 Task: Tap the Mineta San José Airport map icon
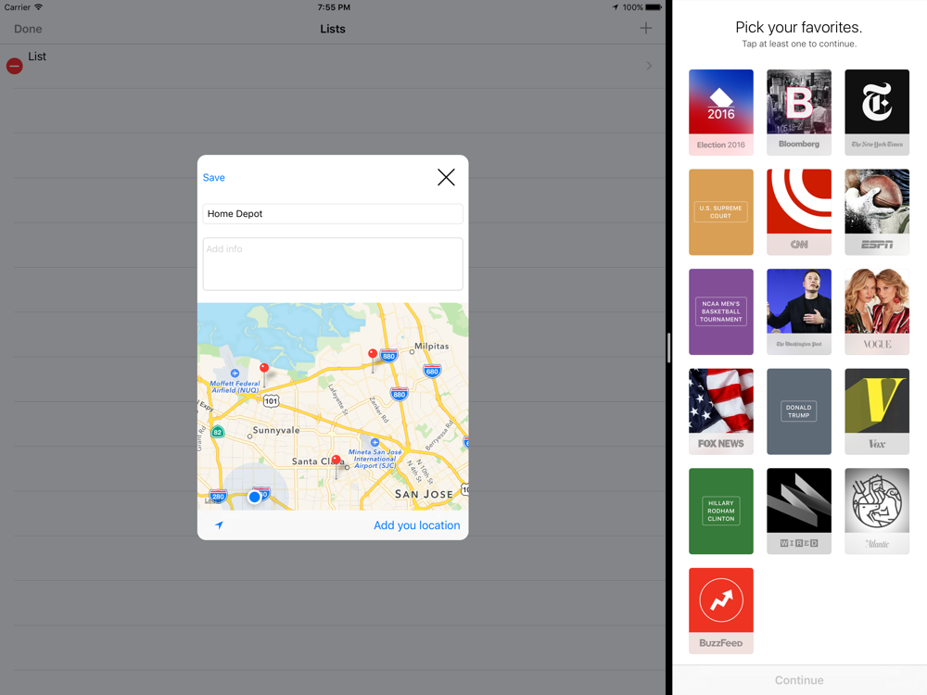tap(375, 442)
